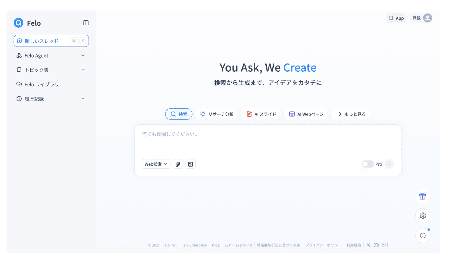Open the App download button
The image size is (452, 257).
point(396,18)
